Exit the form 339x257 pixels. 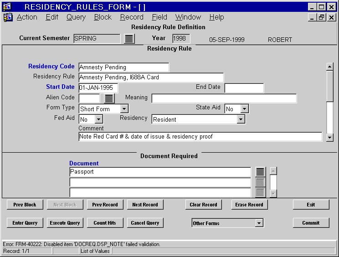(311, 205)
